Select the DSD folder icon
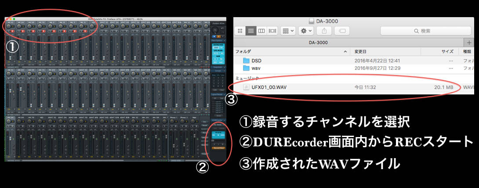This screenshot has width=479, height=188. click(246, 61)
